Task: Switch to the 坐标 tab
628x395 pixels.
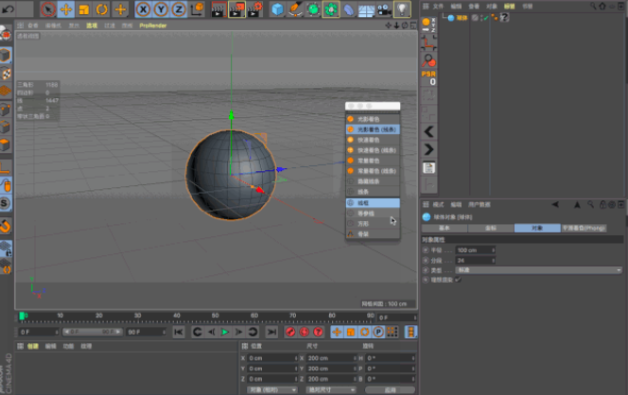Action: click(490, 228)
